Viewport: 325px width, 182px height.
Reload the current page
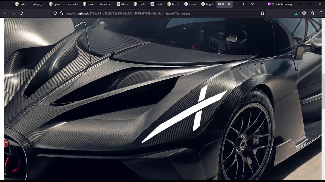(x=22, y=13)
